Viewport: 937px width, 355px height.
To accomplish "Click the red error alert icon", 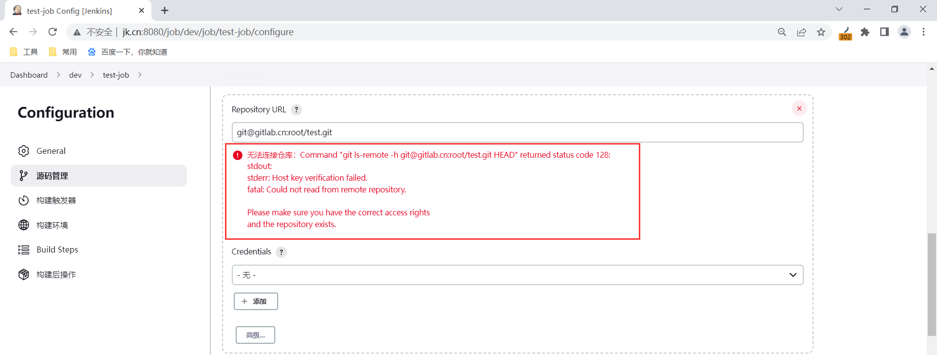I will point(238,155).
